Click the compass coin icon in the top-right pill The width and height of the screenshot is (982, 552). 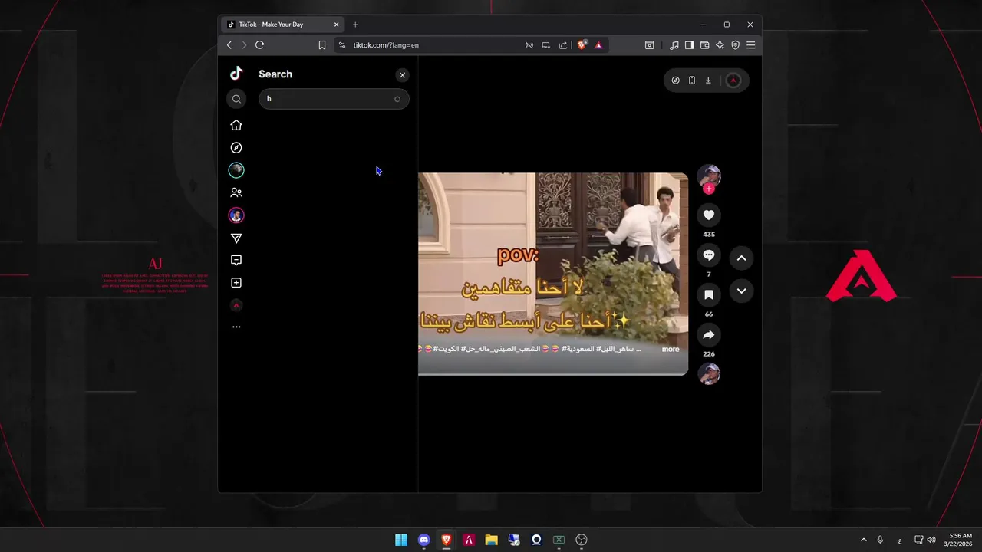675,80
